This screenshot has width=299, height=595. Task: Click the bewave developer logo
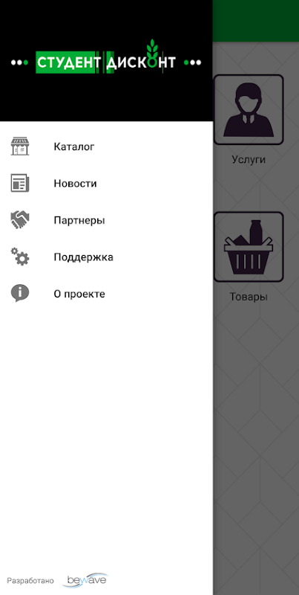88,580
